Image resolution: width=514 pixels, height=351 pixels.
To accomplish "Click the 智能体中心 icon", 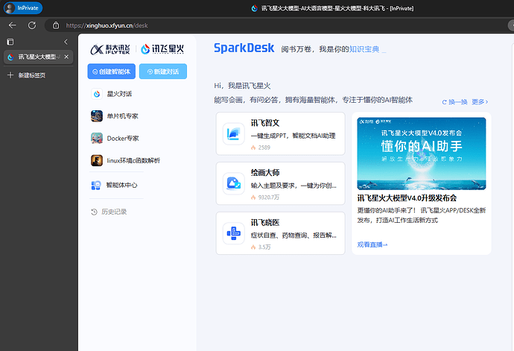I will 96,186.
